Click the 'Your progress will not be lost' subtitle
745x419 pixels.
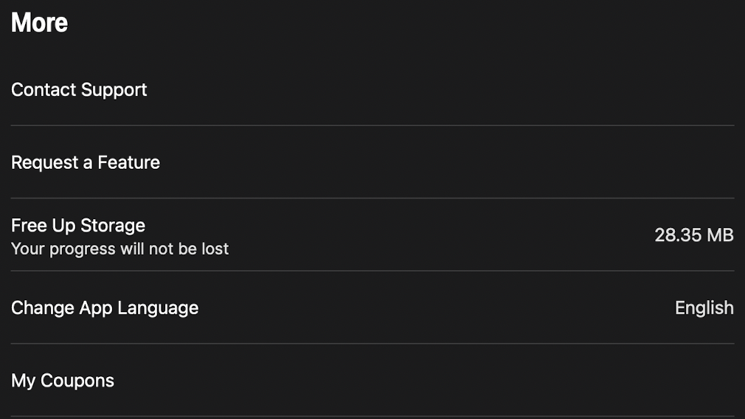click(x=120, y=249)
